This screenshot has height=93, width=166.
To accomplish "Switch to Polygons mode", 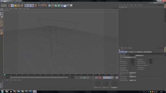I will click(x=2, y=26).
